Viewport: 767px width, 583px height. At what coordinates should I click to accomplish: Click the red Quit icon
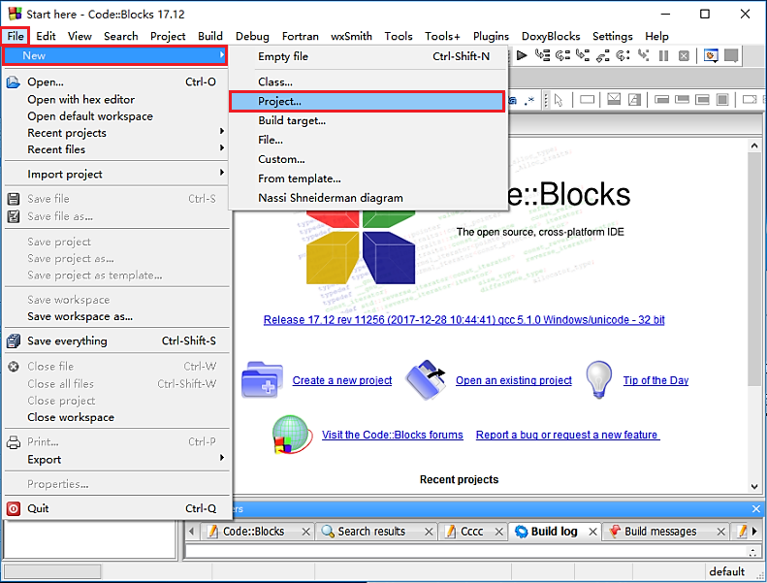pos(14,508)
